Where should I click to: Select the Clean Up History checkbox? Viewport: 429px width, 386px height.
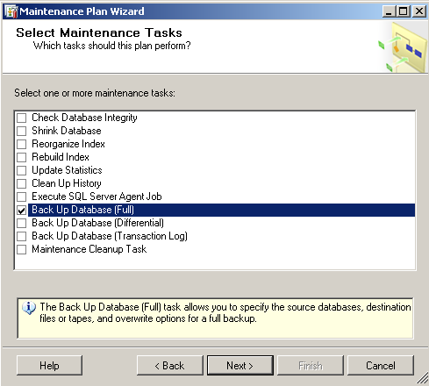point(21,183)
